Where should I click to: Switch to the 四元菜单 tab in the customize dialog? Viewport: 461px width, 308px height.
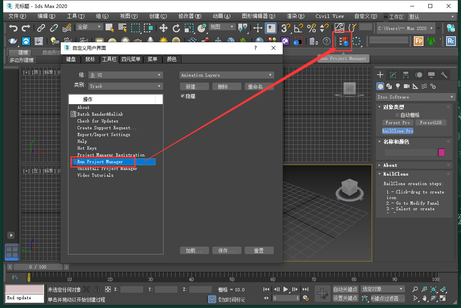coord(131,59)
